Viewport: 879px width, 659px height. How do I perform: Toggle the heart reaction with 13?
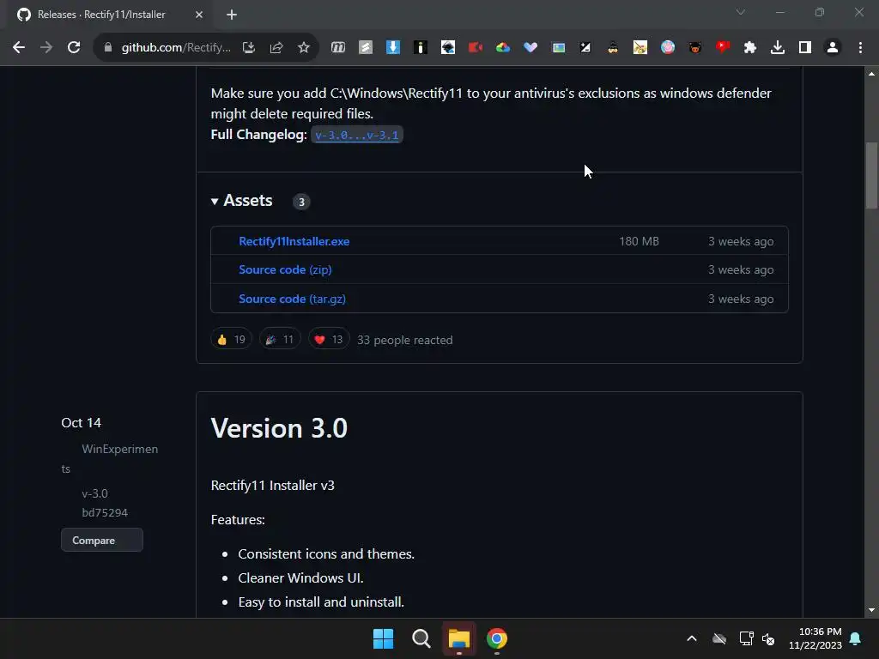tap(329, 339)
